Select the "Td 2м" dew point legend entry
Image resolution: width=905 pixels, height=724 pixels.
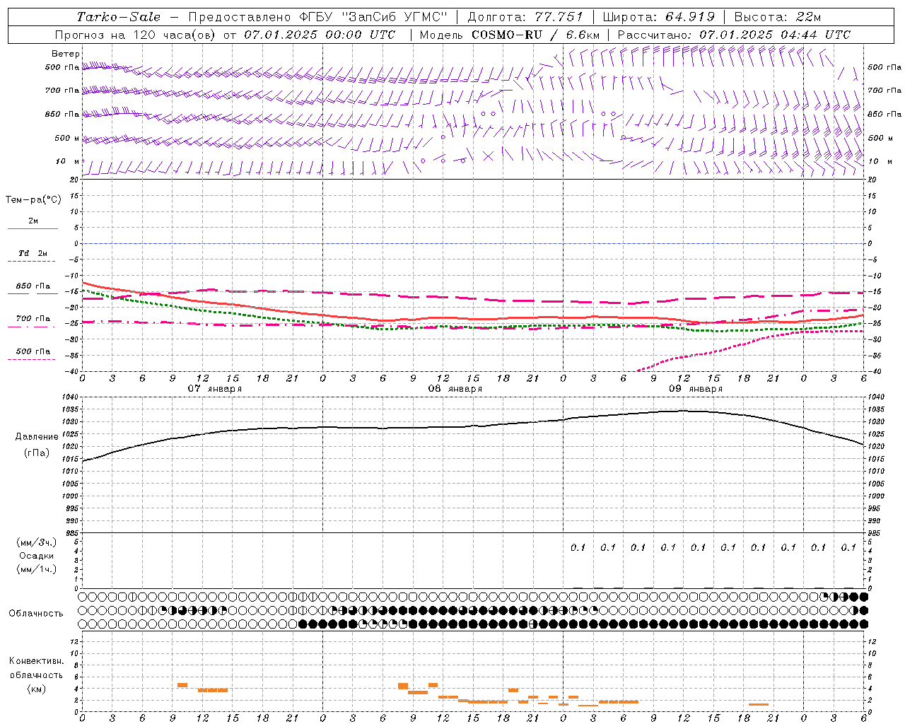[x=33, y=253]
